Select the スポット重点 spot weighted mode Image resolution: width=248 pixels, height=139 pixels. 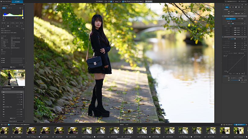tap(241, 19)
